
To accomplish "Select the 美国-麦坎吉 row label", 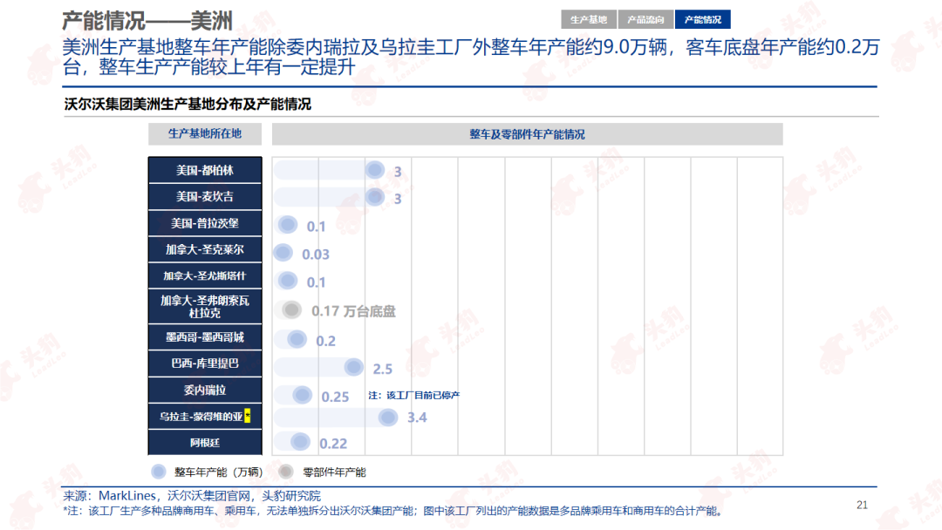I will [205, 197].
